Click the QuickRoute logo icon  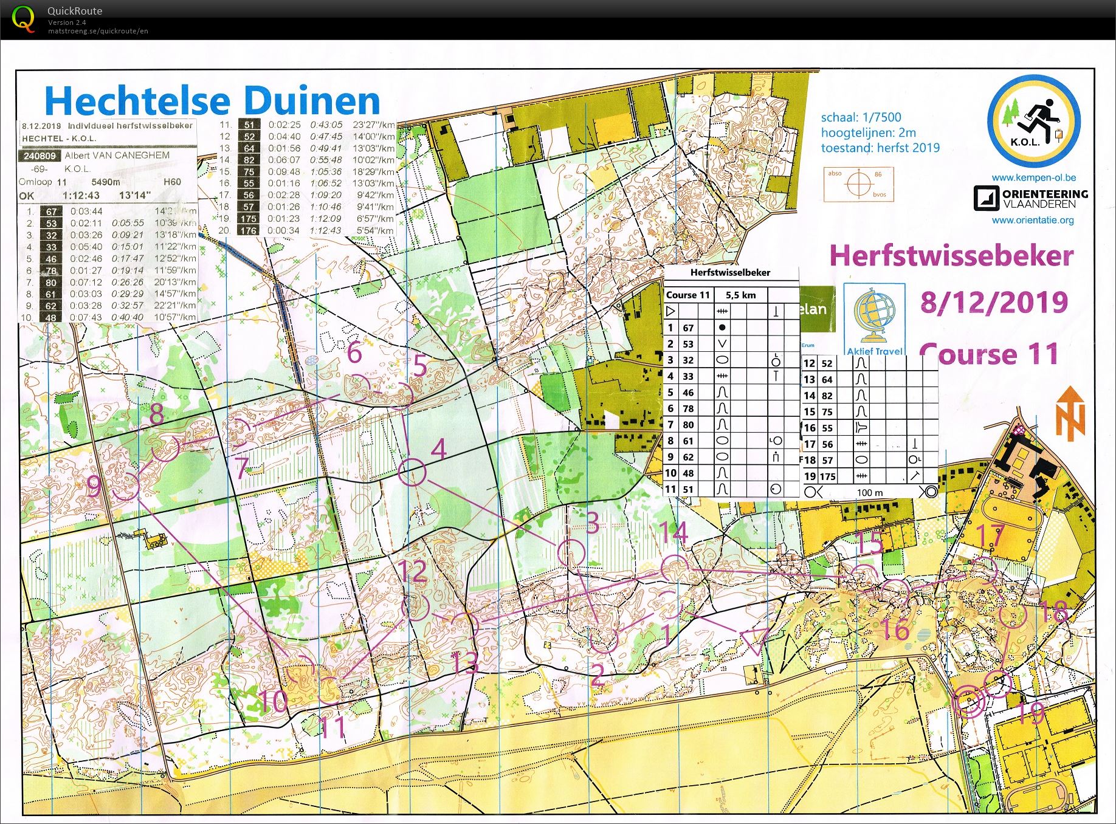(x=24, y=19)
